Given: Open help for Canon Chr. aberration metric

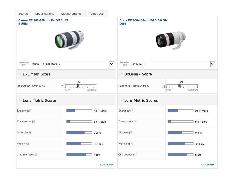Looking at the screenshot, I should click(36, 155).
